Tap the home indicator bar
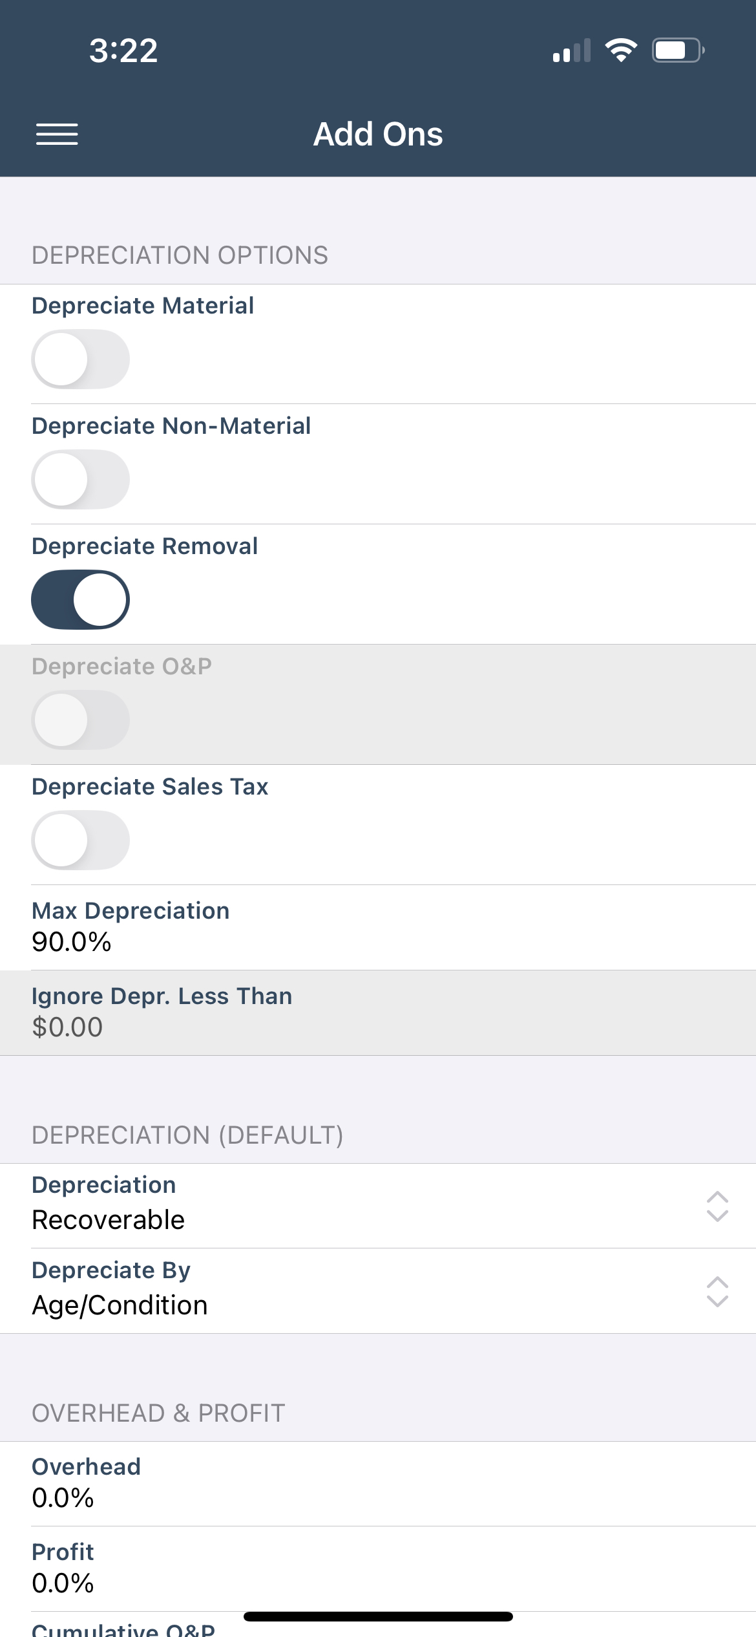756x1637 pixels. pyautogui.click(x=378, y=1617)
